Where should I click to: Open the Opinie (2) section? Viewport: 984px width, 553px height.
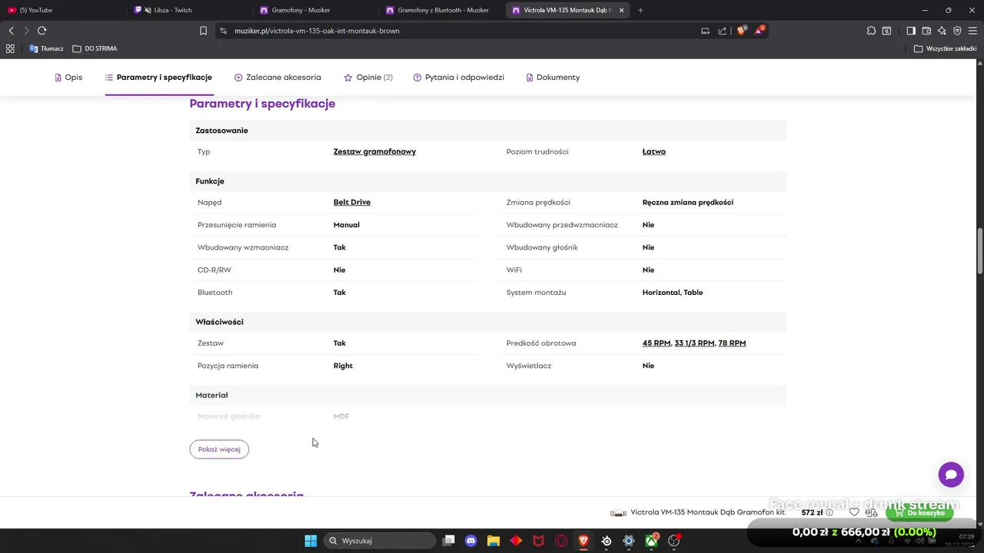(x=368, y=78)
